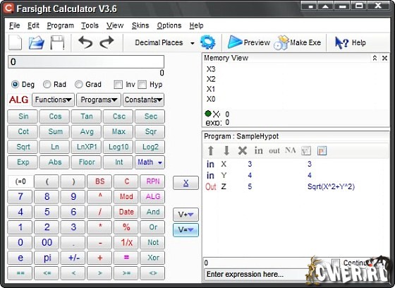
Task: Click the green X register indicator
Action: tap(208, 114)
